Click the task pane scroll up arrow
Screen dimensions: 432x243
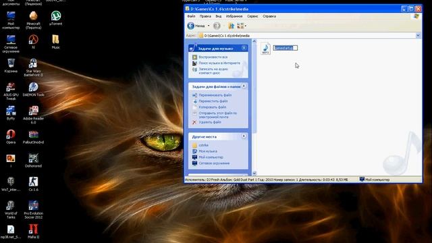coord(254,41)
